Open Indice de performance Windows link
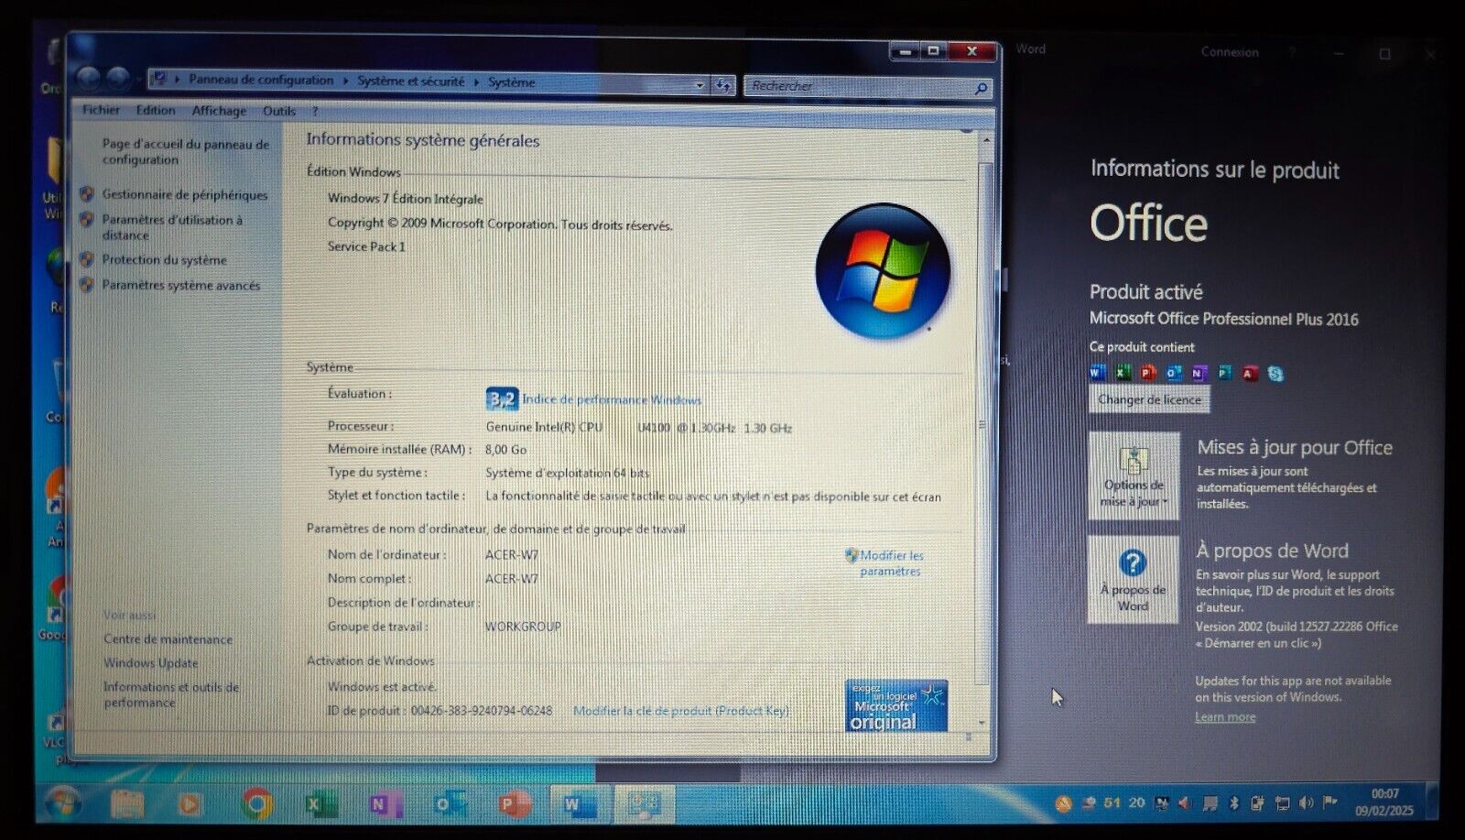 point(612,399)
